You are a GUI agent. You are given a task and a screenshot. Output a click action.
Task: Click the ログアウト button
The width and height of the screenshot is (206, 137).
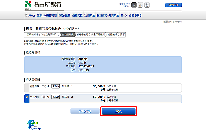[x=173, y=5]
